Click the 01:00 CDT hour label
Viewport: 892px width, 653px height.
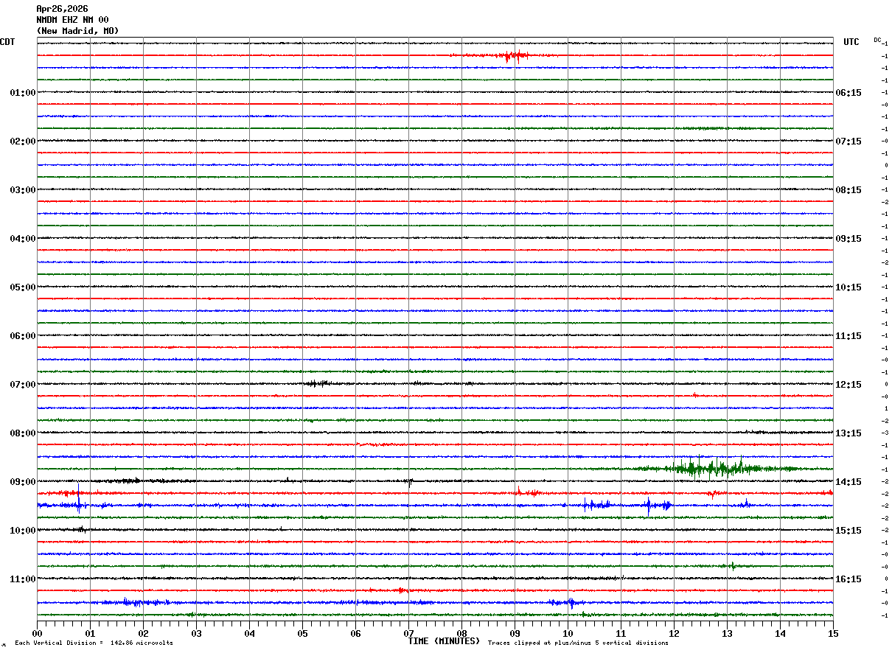23,93
